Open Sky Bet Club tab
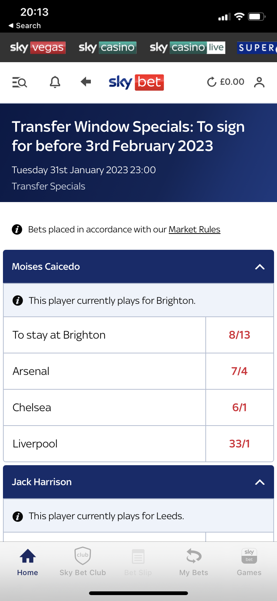Viewport: 277px width, 601px height. point(83,561)
